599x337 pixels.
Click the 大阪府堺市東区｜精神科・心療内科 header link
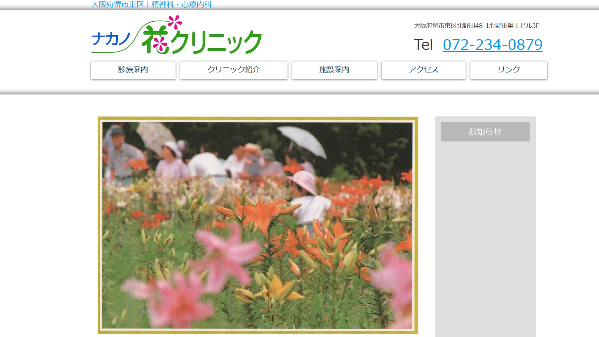[x=151, y=4]
